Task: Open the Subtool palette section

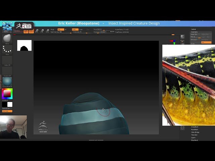Action: (x=193, y=29)
